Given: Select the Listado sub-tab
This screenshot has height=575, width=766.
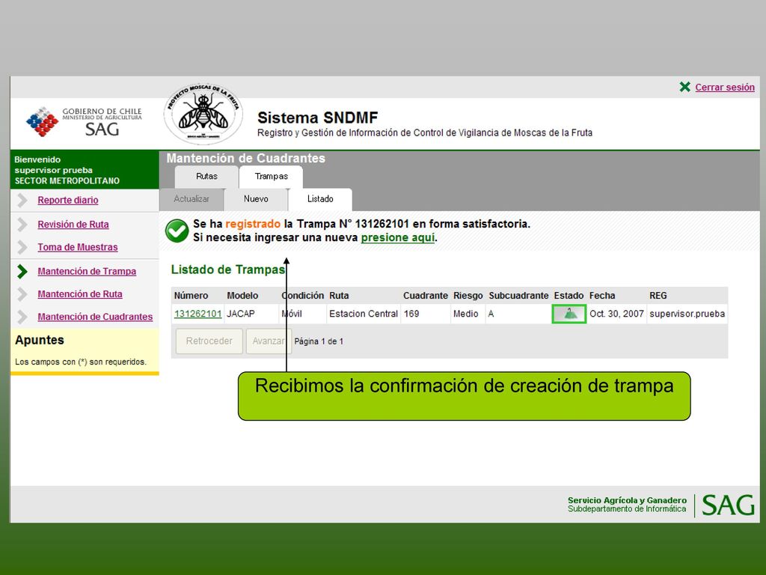Looking at the screenshot, I should [320, 199].
